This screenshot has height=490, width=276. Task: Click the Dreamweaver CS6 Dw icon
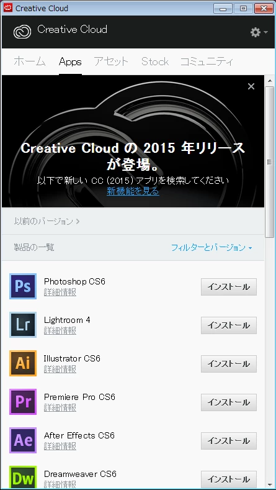(23, 477)
